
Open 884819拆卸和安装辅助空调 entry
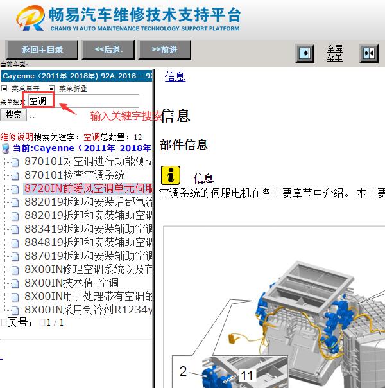click(x=89, y=242)
